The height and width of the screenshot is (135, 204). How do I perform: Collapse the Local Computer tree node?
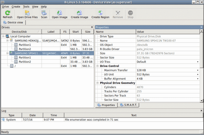(3, 36)
